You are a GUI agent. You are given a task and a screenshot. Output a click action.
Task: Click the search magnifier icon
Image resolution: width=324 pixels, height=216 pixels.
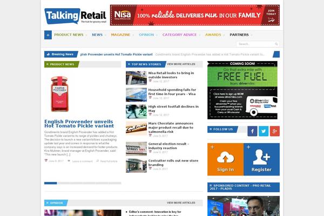coord(276,44)
